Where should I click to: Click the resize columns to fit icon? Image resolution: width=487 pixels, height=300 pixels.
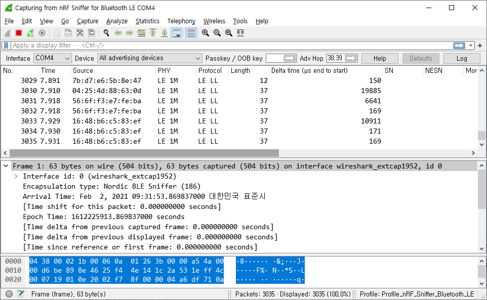point(240,33)
